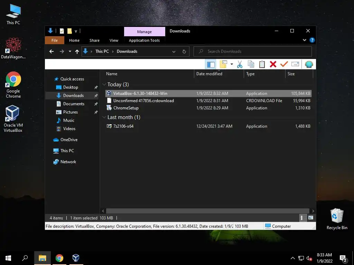Click the Manage contextual tab

(x=145, y=32)
